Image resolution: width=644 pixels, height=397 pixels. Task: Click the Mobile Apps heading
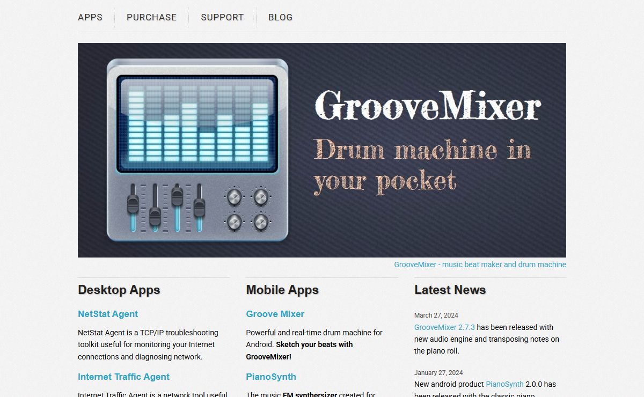(x=282, y=290)
